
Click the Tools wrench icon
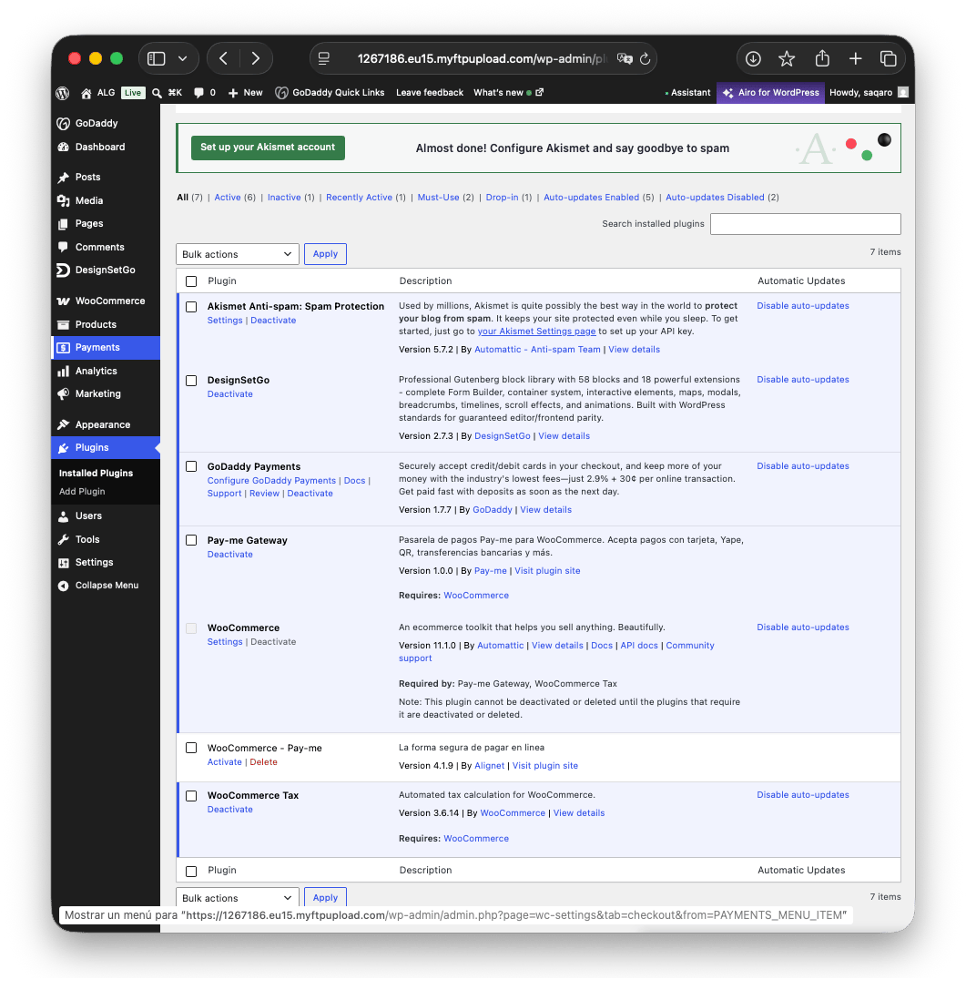(63, 539)
